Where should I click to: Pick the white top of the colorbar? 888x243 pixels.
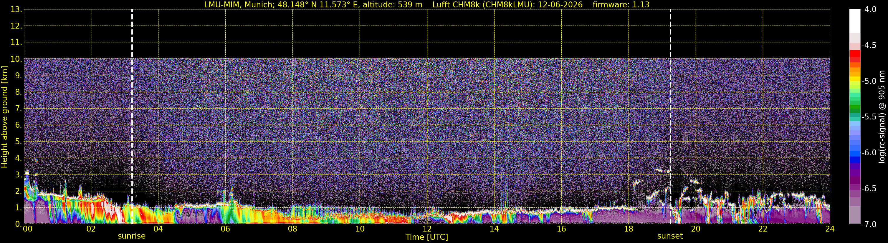[x=855, y=21]
